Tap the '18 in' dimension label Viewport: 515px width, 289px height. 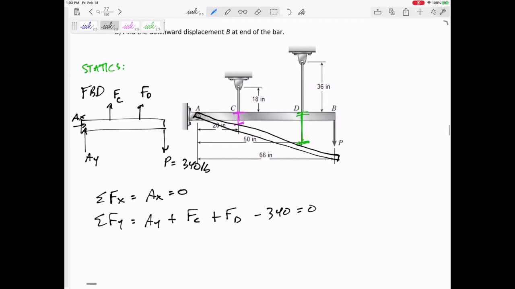tap(258, 99)
